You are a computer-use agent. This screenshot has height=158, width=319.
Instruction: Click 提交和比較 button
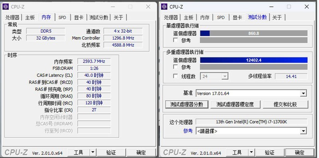(x=285, y=104)
